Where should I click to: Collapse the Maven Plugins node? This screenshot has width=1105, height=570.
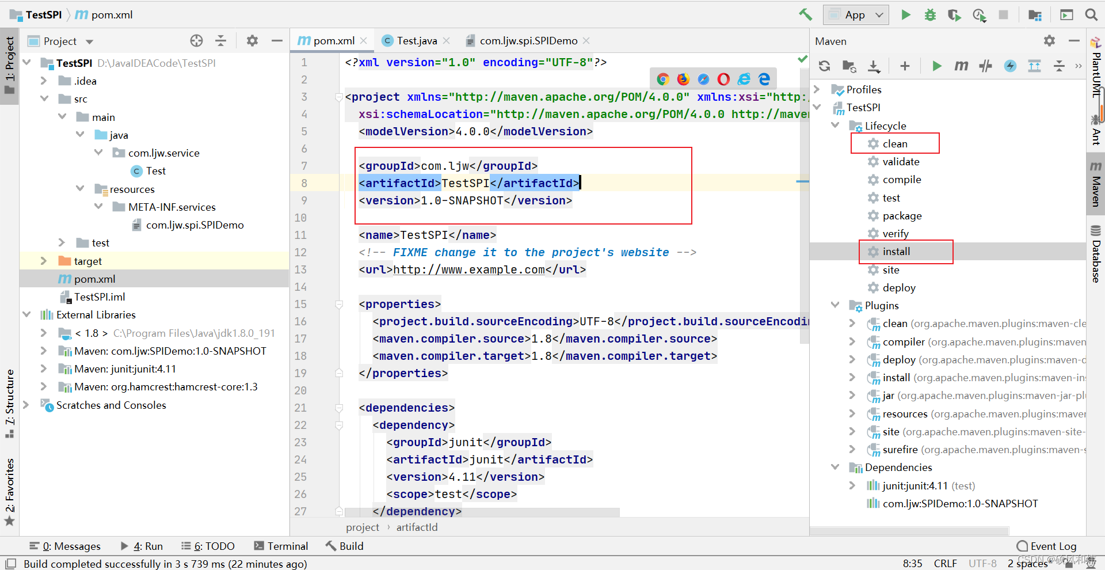[x=835, y=306]
